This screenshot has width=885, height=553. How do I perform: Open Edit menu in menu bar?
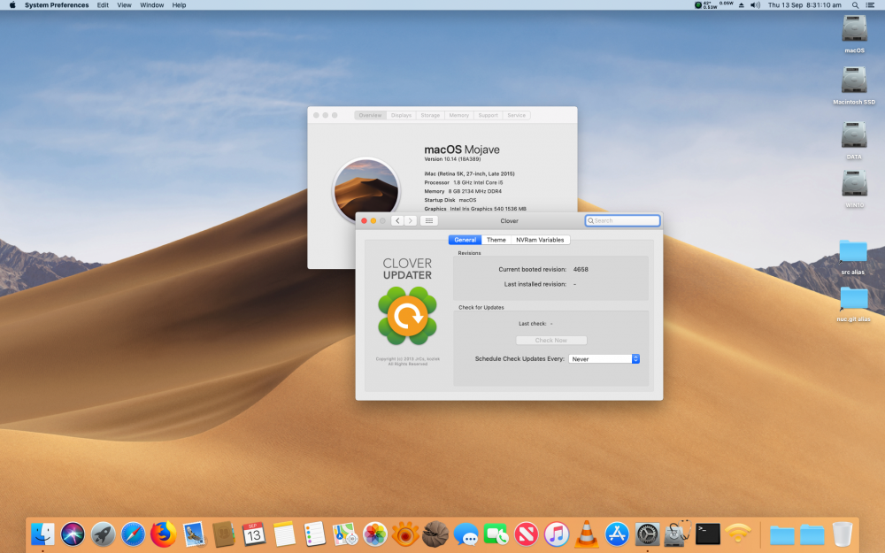[x=103, y=5]
